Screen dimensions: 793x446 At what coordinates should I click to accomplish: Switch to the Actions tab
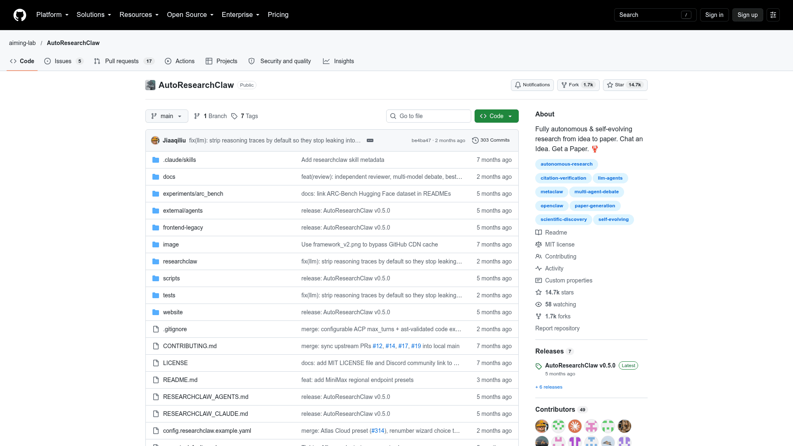180,61
